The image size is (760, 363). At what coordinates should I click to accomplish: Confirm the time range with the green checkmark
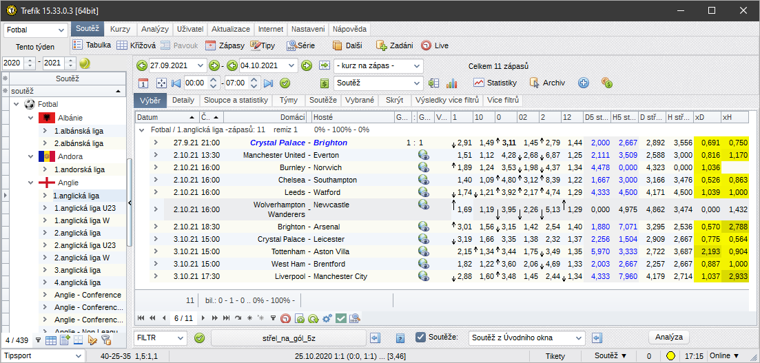(285, 83)
